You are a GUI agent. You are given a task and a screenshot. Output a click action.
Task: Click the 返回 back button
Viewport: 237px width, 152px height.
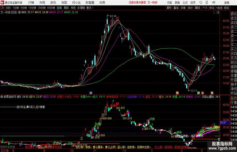[x=226, y=8]
